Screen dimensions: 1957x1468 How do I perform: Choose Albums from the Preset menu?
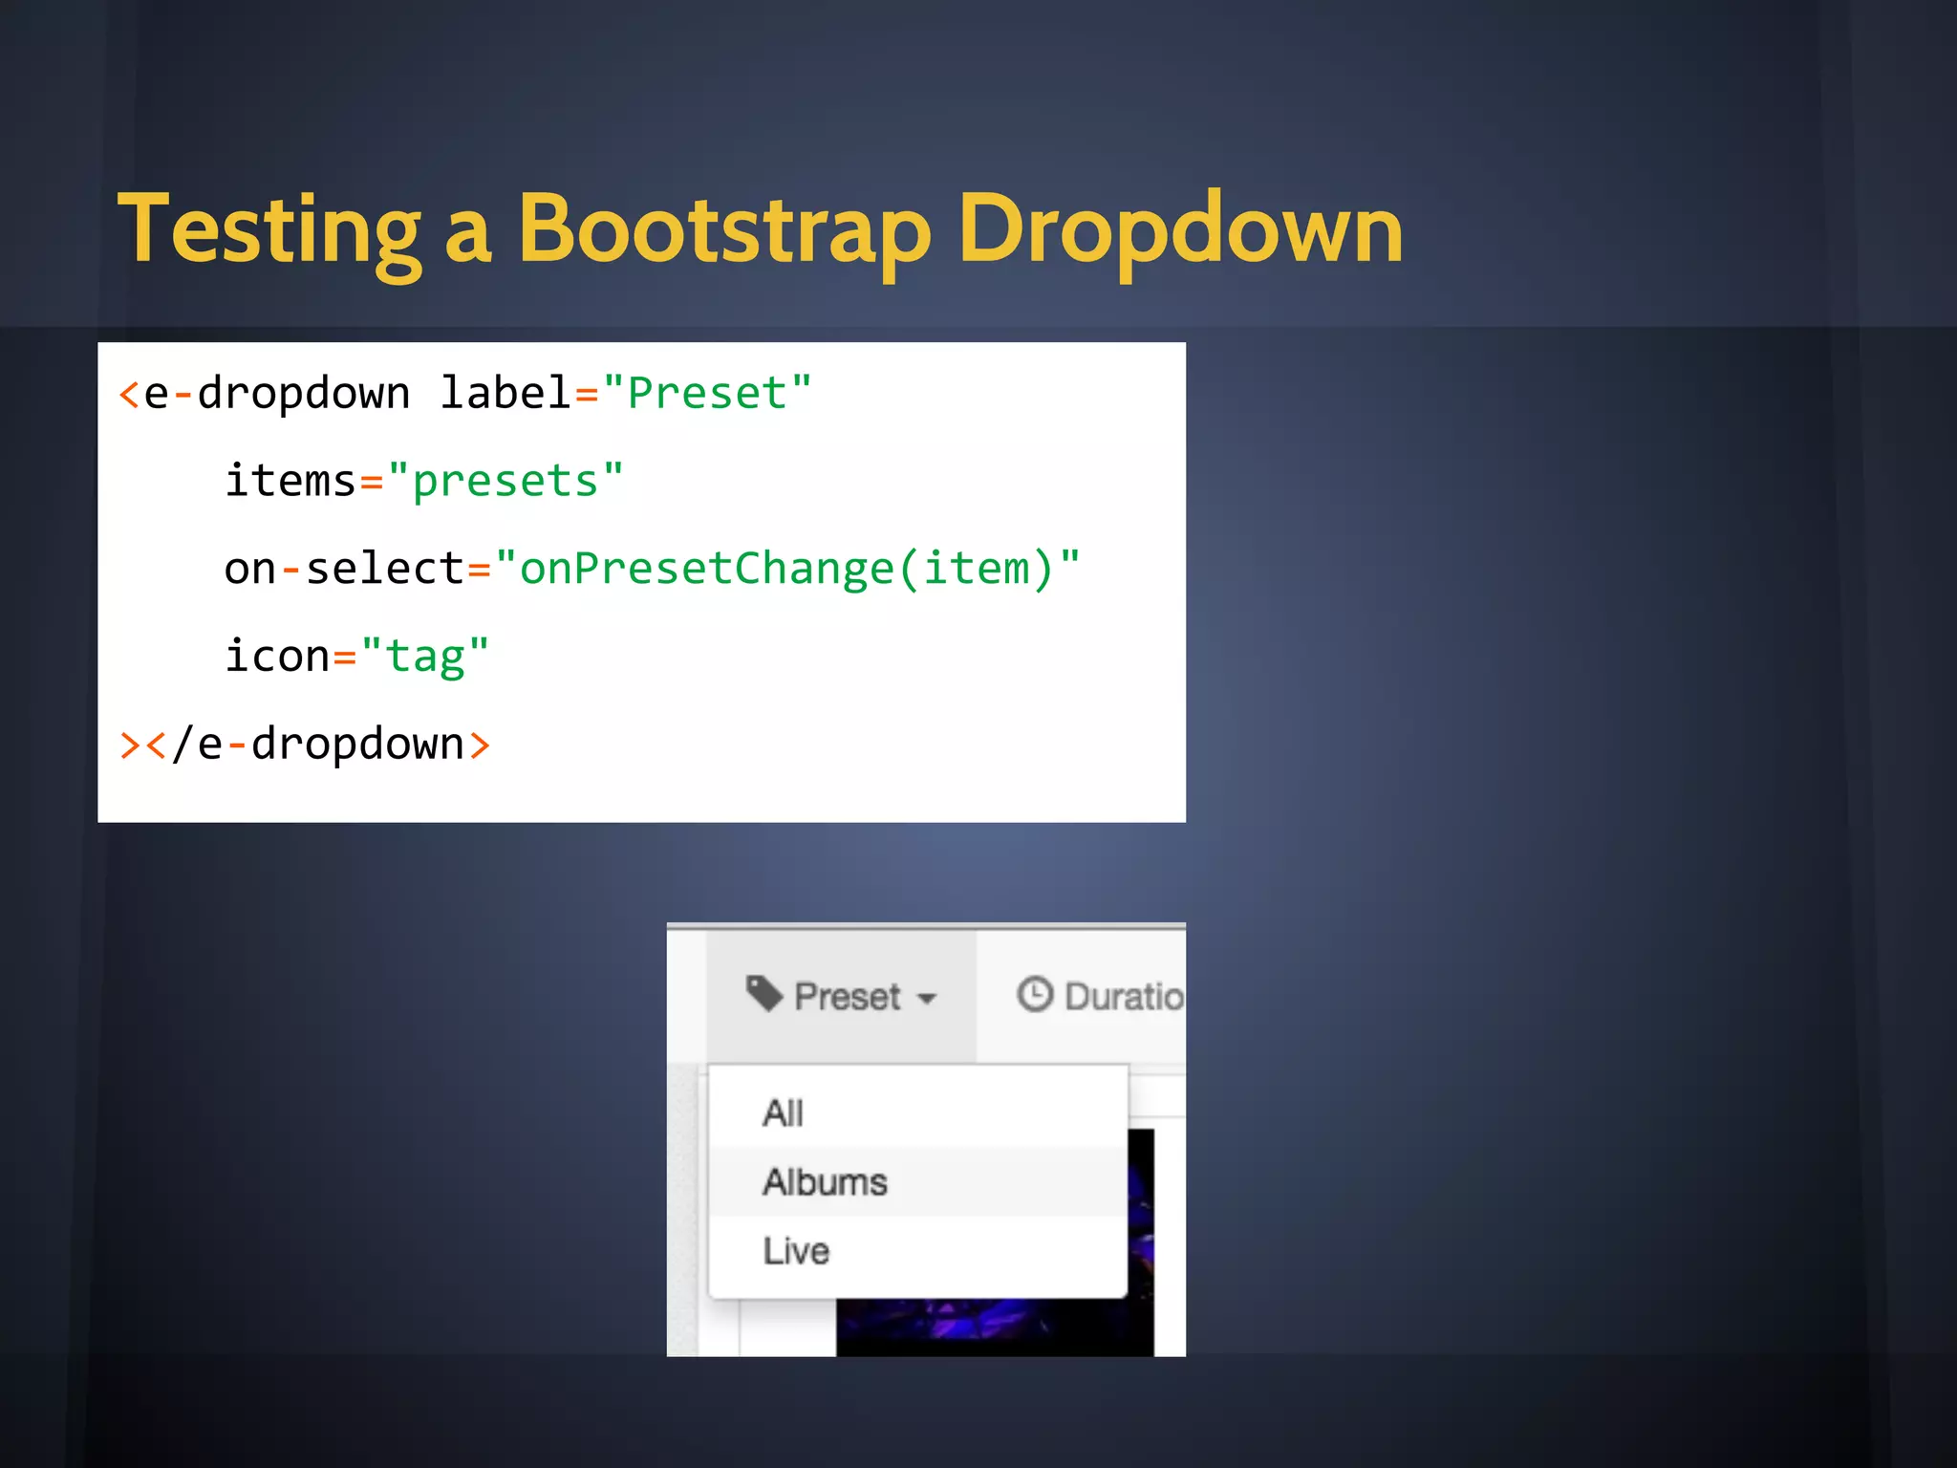coord(825,1182)
